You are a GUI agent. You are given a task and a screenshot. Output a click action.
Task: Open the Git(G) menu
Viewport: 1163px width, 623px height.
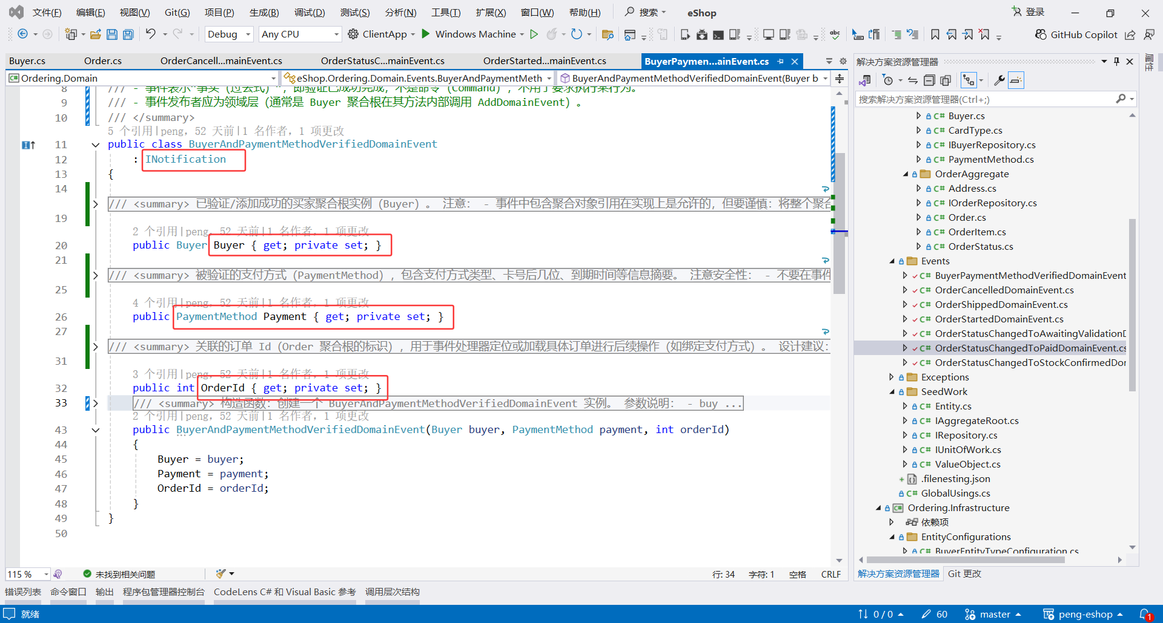(x=177, y=13)
